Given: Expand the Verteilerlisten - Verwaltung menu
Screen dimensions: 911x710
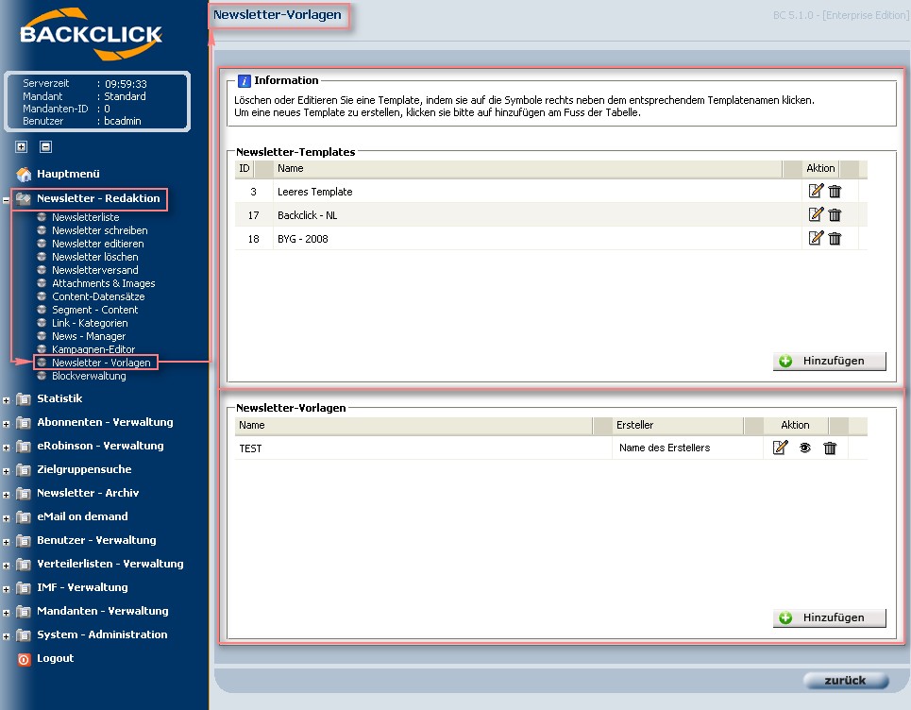Looking at the screenshot, I should coord(6,566).
